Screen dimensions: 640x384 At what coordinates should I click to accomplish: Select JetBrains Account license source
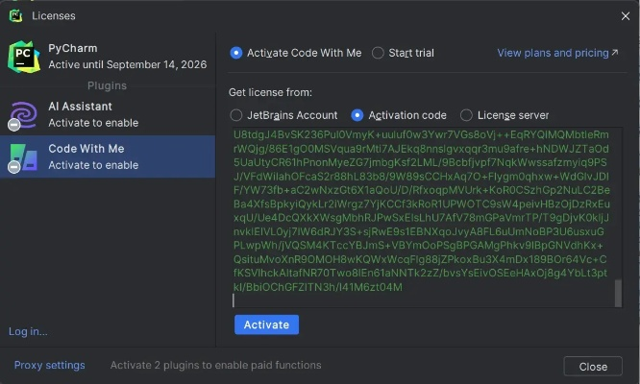point(236,115)
